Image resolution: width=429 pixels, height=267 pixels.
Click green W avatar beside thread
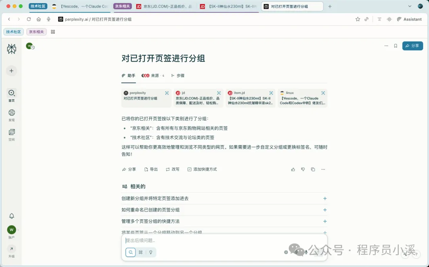[x=29, y=46]
